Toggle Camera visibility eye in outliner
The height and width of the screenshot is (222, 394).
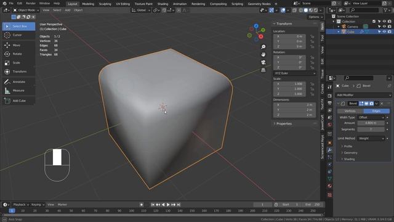point(384,27)
